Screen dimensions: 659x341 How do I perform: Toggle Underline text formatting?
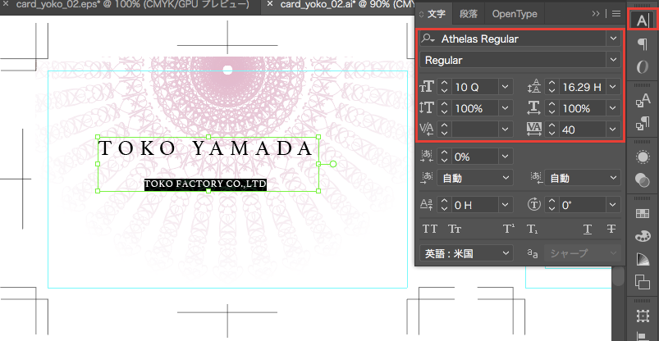pos(587,230)
